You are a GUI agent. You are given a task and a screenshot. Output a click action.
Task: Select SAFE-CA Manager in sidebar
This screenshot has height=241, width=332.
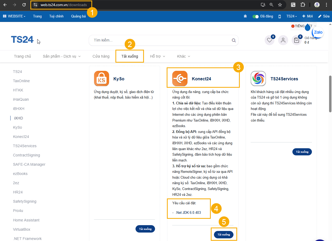29,164
